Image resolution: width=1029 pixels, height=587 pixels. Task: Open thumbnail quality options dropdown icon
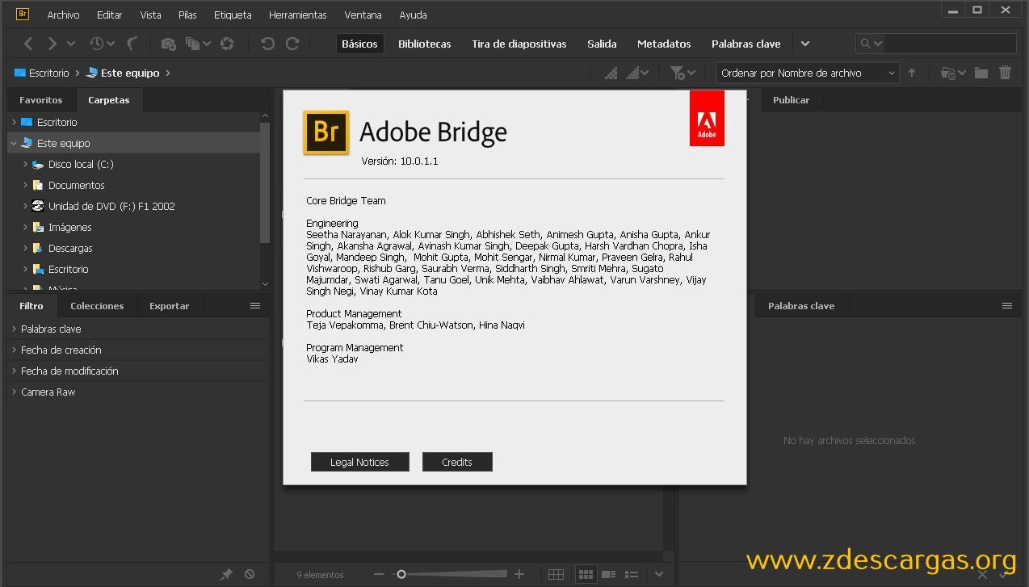pyautogui.click(x=638, y=73)
